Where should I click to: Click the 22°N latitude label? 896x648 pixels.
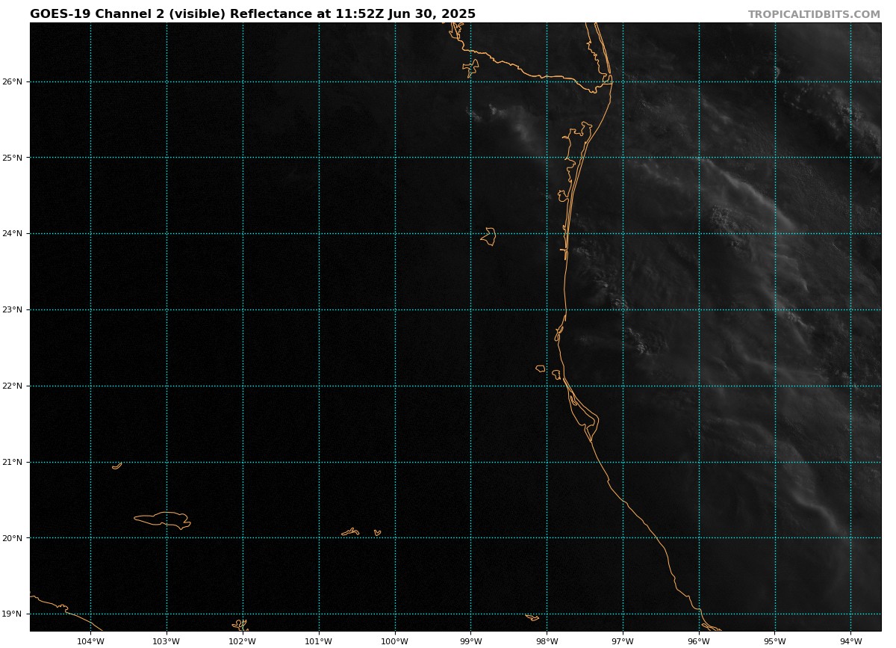[x=13, y=386]
